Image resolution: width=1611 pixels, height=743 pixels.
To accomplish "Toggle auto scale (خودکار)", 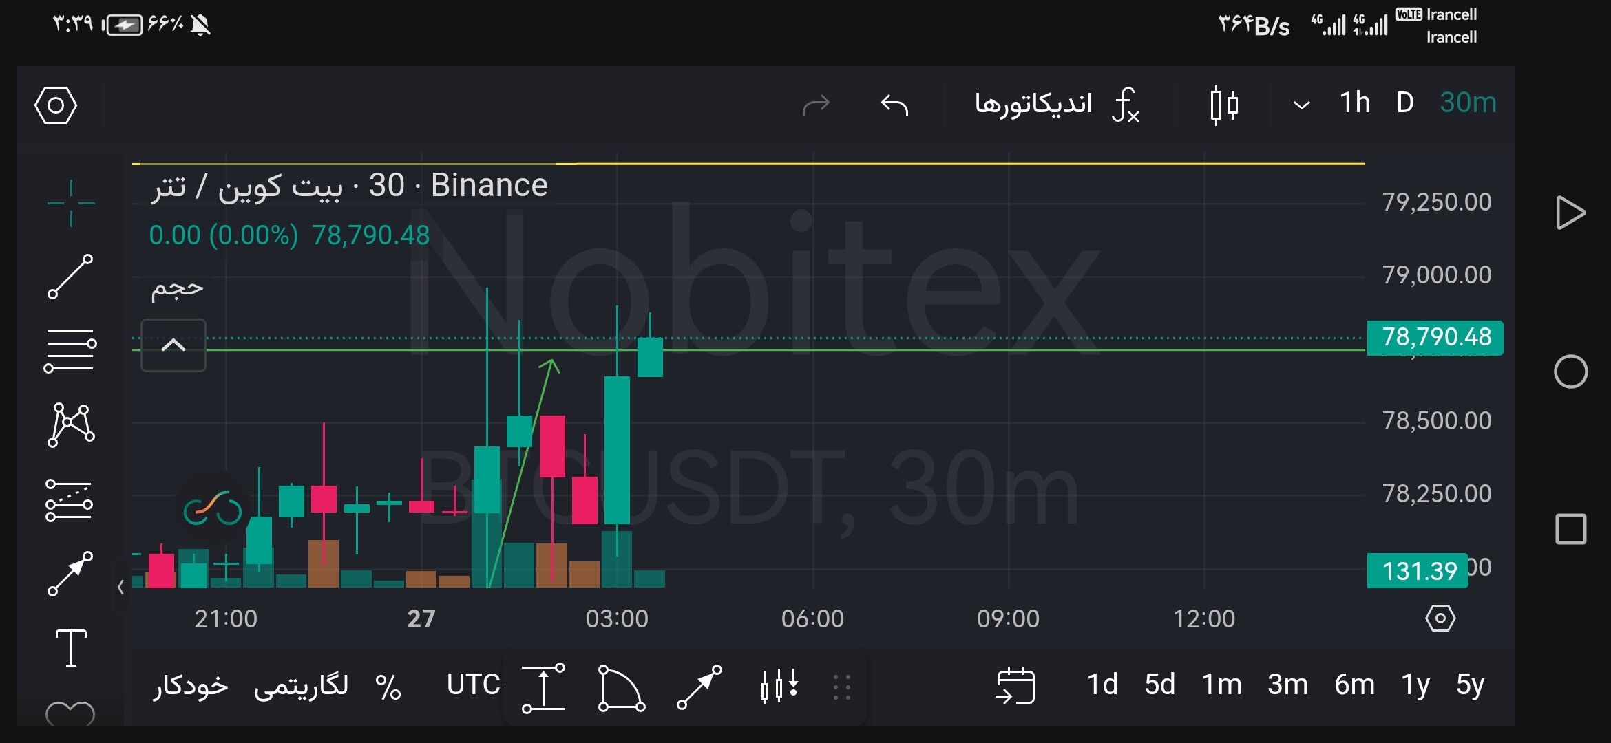I will click(190, 686).
